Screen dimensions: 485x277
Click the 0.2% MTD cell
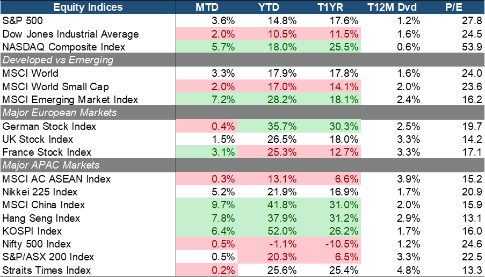[x=206, y=269]
